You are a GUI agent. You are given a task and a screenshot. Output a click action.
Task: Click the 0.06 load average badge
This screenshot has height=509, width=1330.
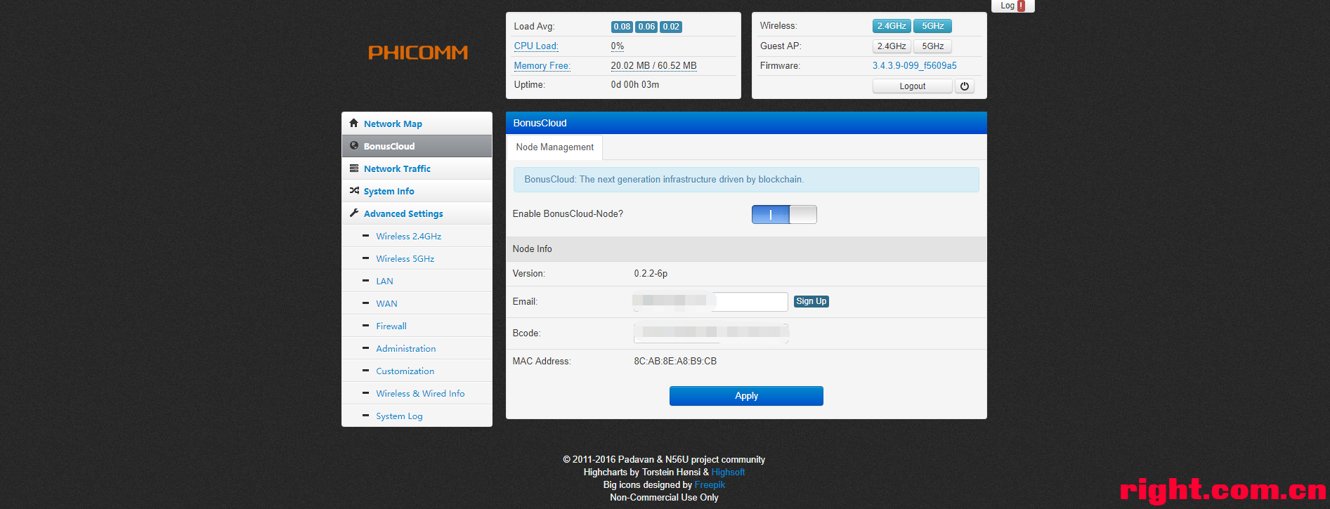point(646,27)
